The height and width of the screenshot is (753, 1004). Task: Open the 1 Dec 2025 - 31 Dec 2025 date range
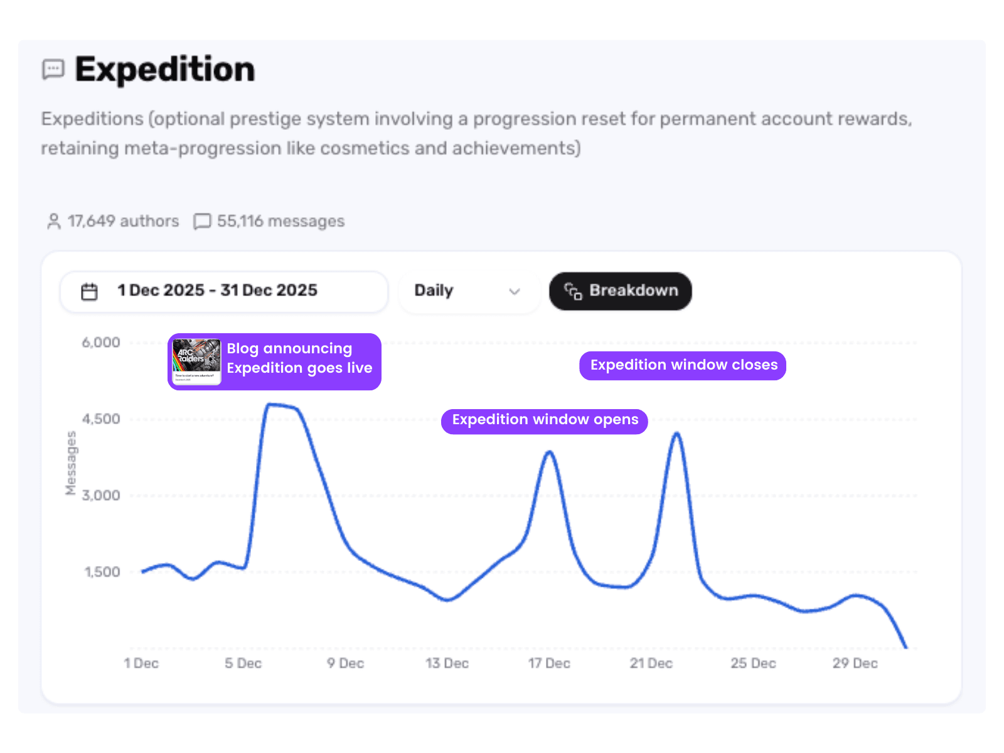[217, 291]
